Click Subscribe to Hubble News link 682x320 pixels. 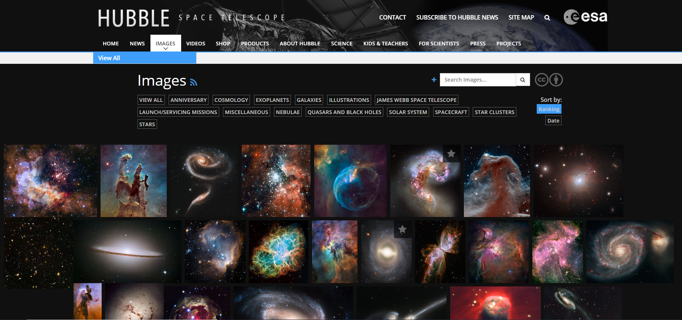click(x=457, y=17)
